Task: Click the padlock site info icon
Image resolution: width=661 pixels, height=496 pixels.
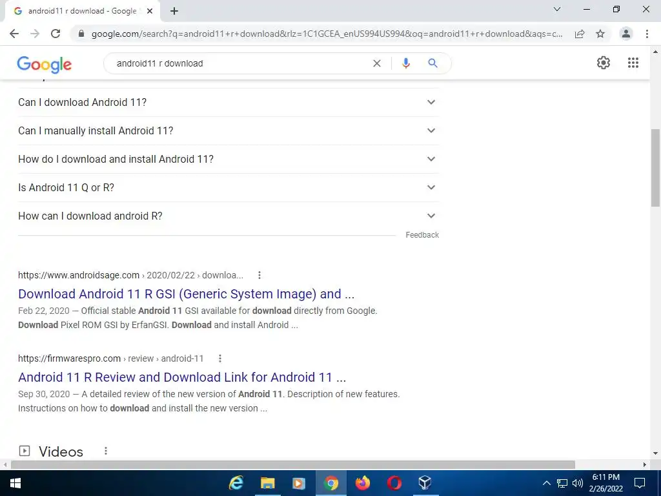Action: tap(81, 34)
